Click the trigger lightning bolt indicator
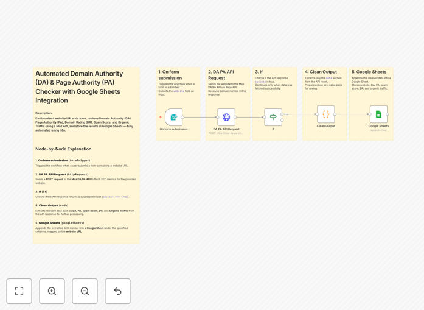This screenshot has height=310, width=424. pos(161,117)
